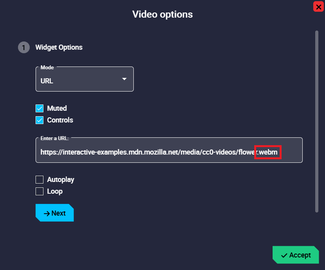The image size is (325, 270).
Task: Tick the Loop checkbox
Action: click(x=40, y=191)
